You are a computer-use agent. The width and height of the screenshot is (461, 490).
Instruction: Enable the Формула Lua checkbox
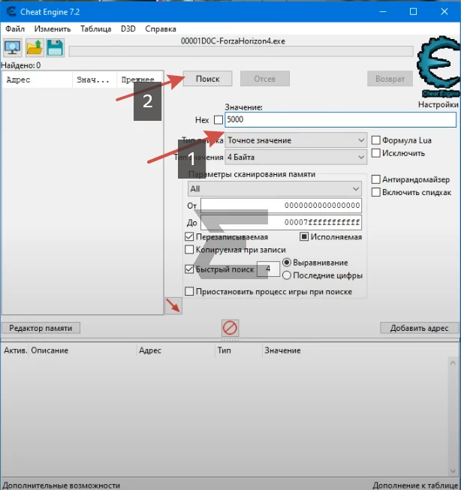[x=375, y=140]
